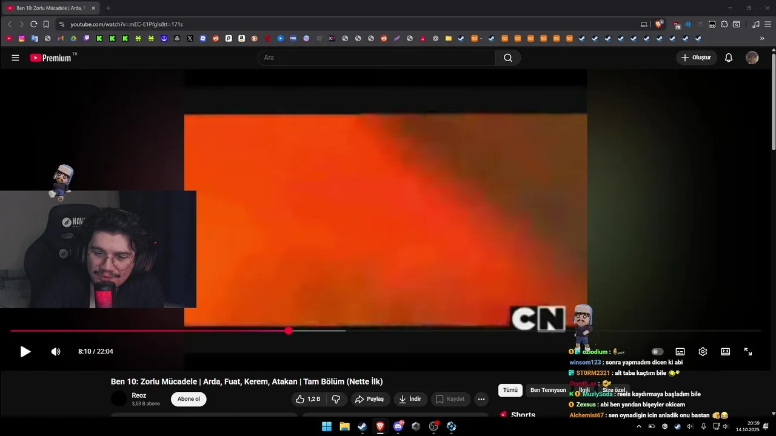The height and width of the screenshot is (436, 776).
Task: Bookmark this page with the bookmark icon
Action: click(46, 24)
